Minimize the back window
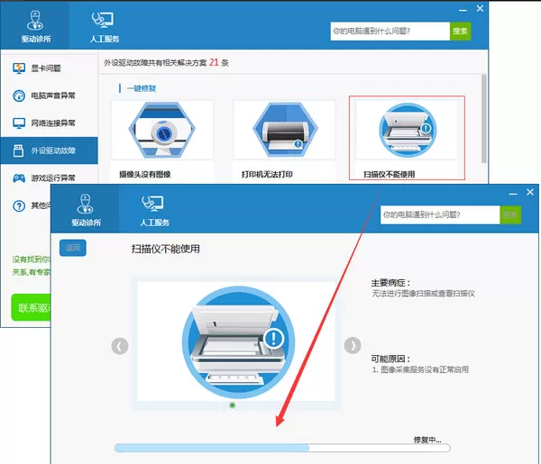This screenshot has width=541, height=464. (463, 10)
